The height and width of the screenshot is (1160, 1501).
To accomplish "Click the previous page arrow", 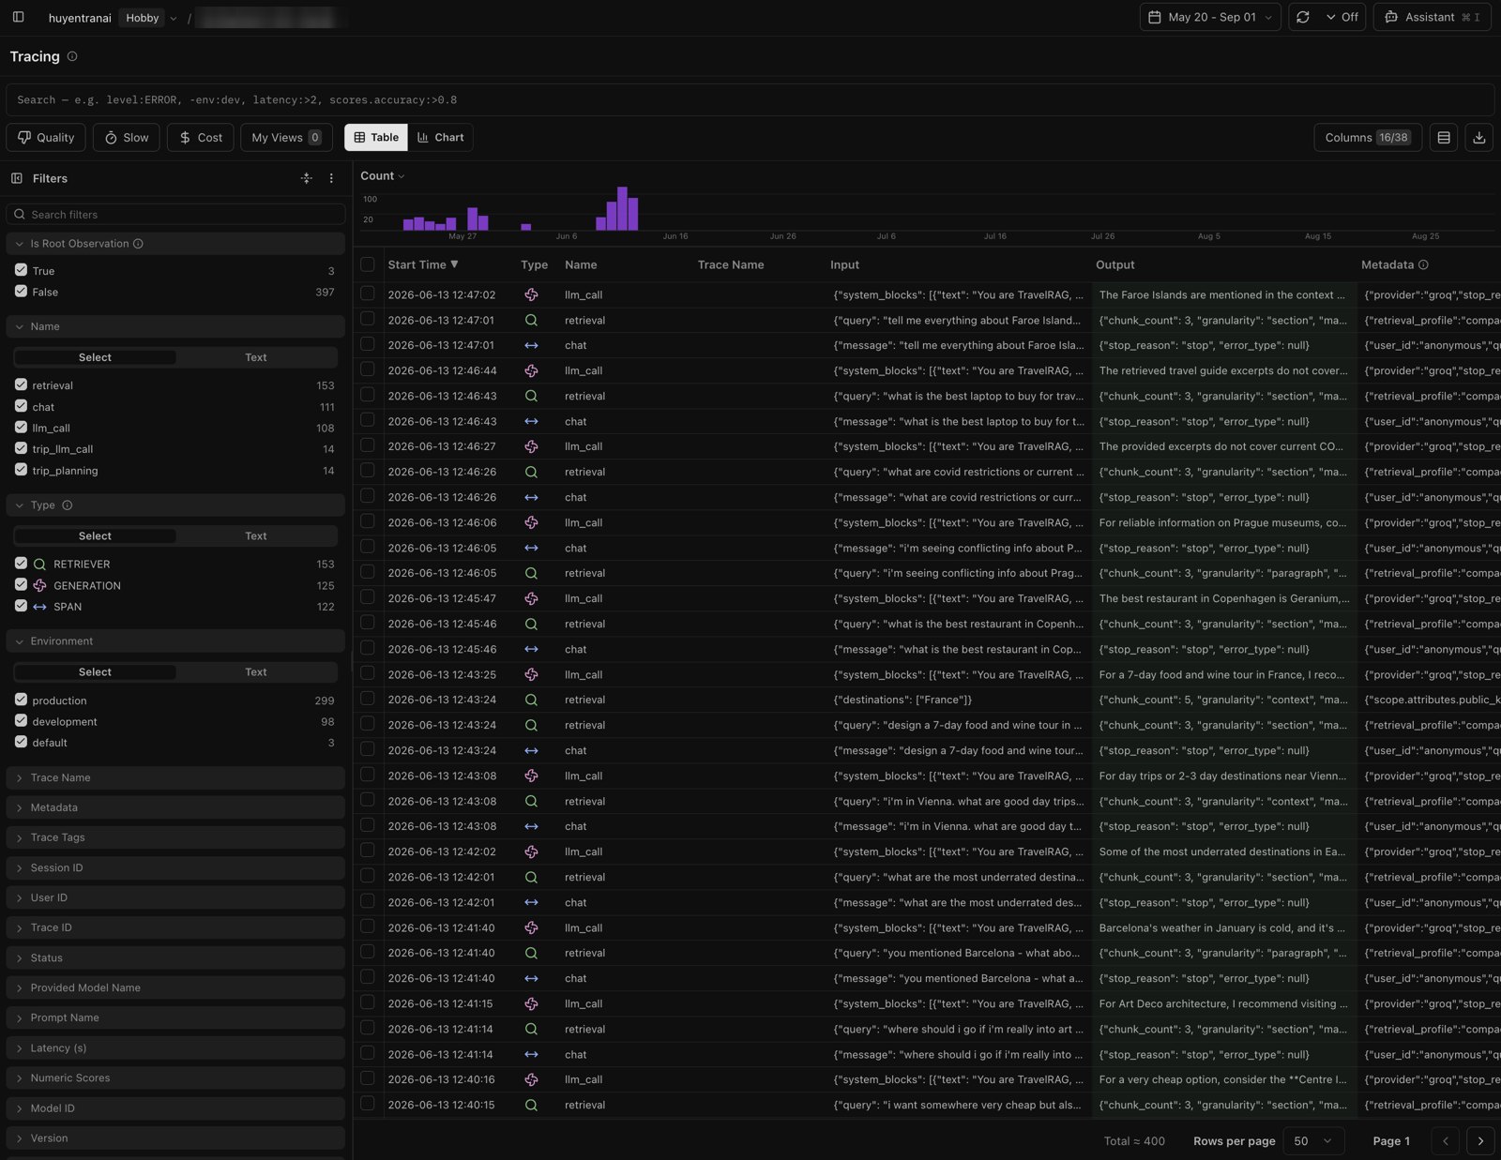I will [x=1446, y=1141].
